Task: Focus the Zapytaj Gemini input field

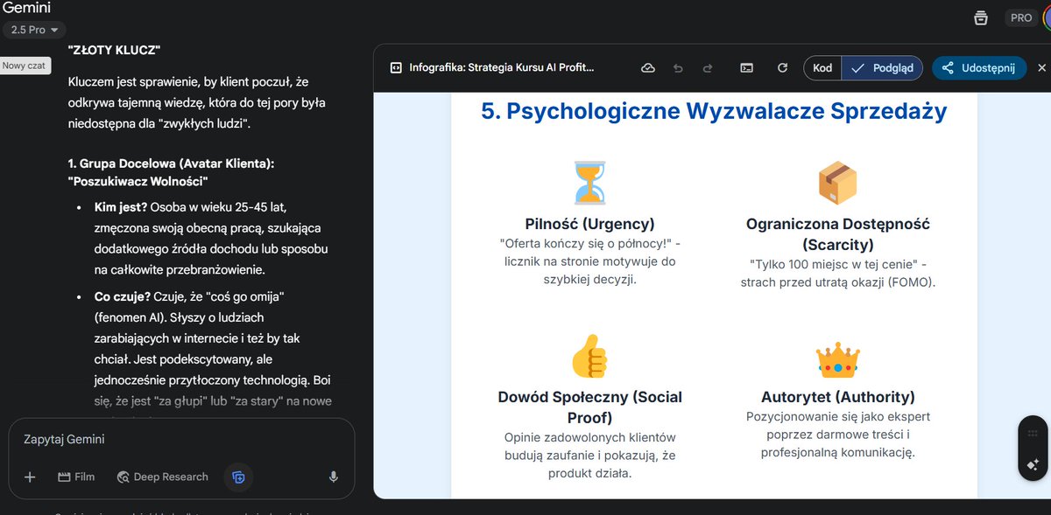Action: coord(181,439)
